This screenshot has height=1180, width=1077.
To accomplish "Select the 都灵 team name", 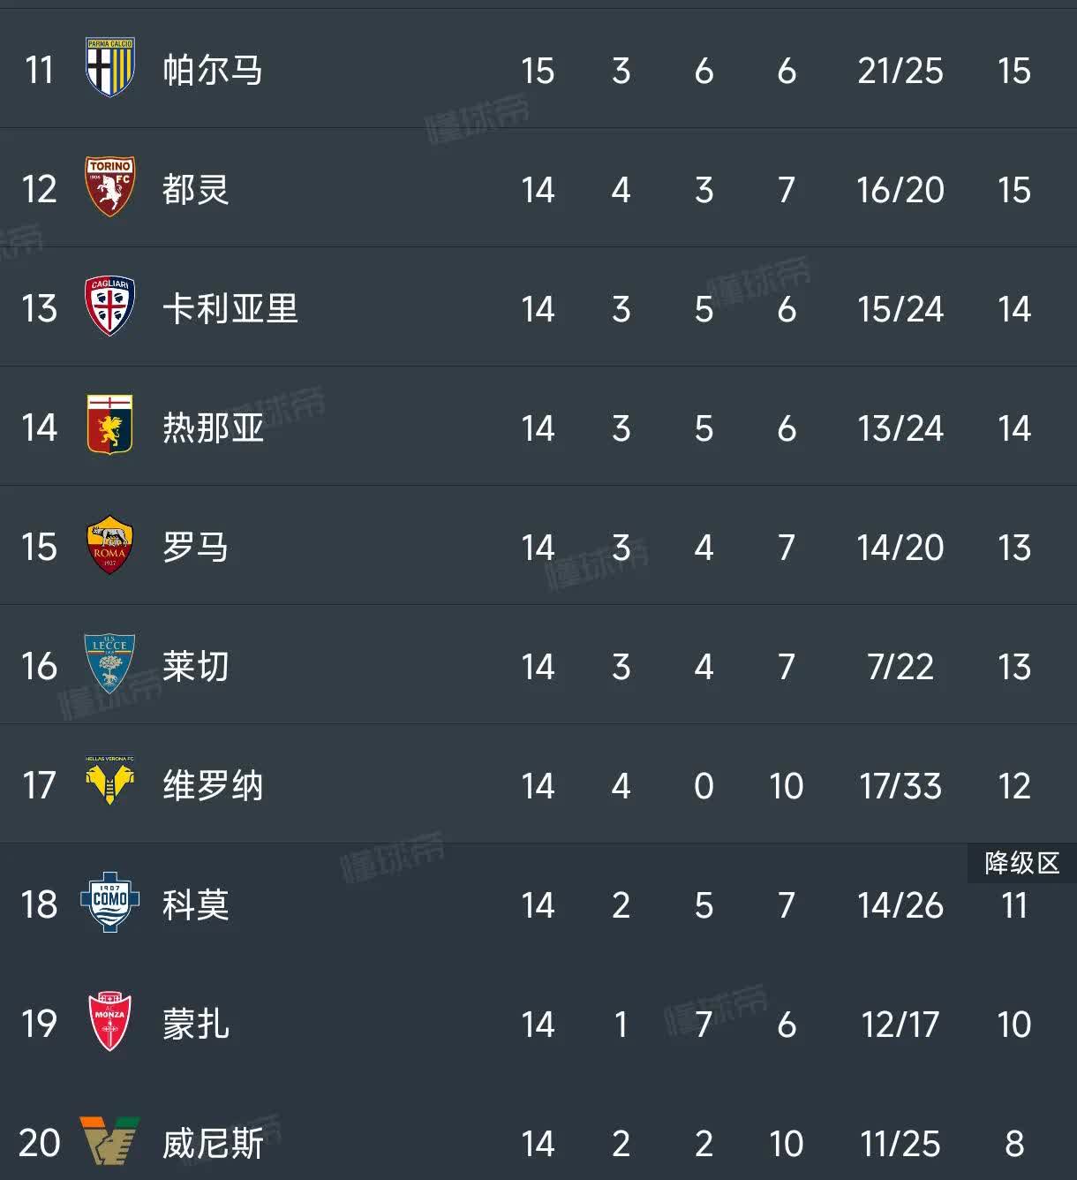I will (x=196, y=190).
